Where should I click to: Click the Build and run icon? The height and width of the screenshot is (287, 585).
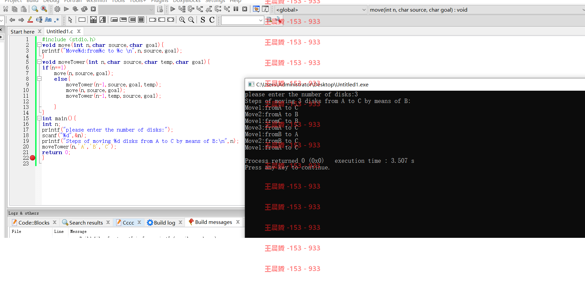point(75,9)
